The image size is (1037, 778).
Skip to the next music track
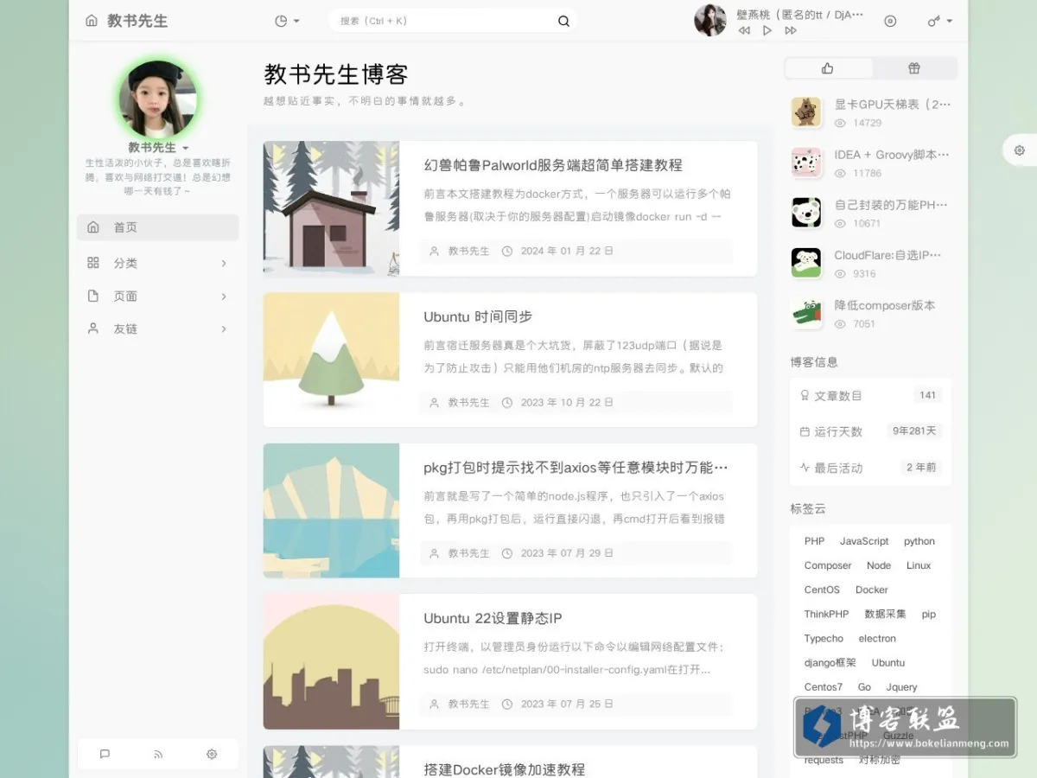[791, 30]
